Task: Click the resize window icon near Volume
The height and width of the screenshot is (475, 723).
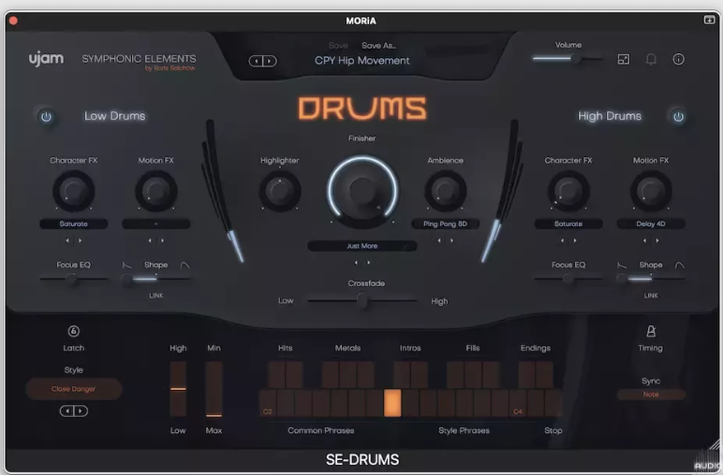Action: point(624,60)
